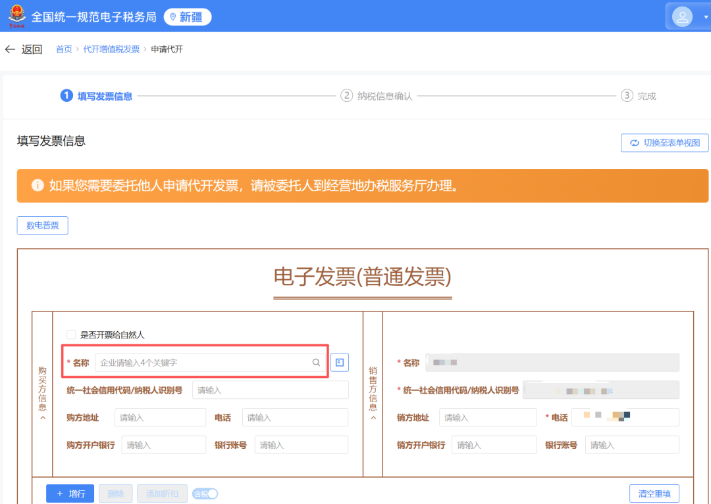
Task: Click seller 银行账号 input field
Action: tap(632, 445)
